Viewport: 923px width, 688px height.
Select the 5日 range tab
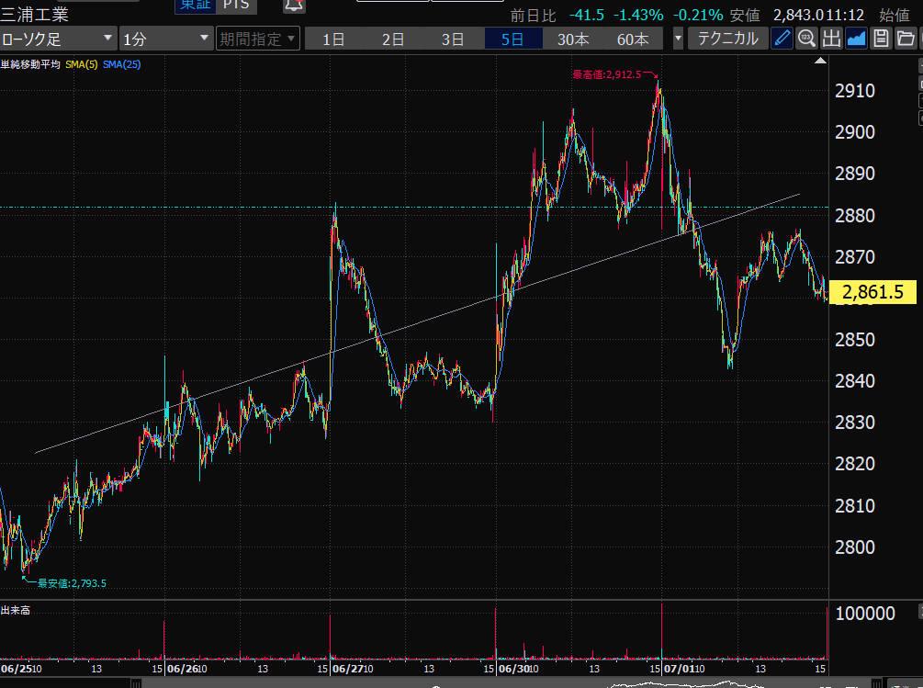coord(512,39)
